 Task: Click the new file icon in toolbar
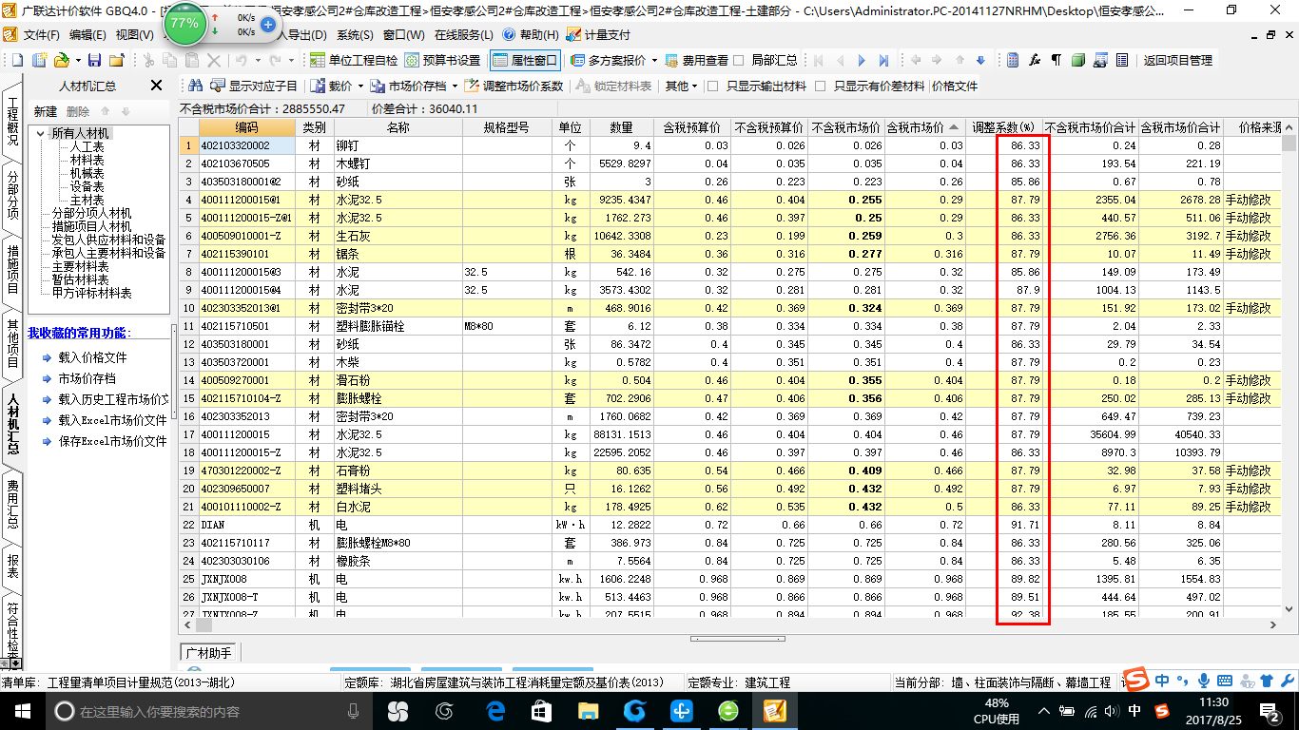[x=18, y=60]
